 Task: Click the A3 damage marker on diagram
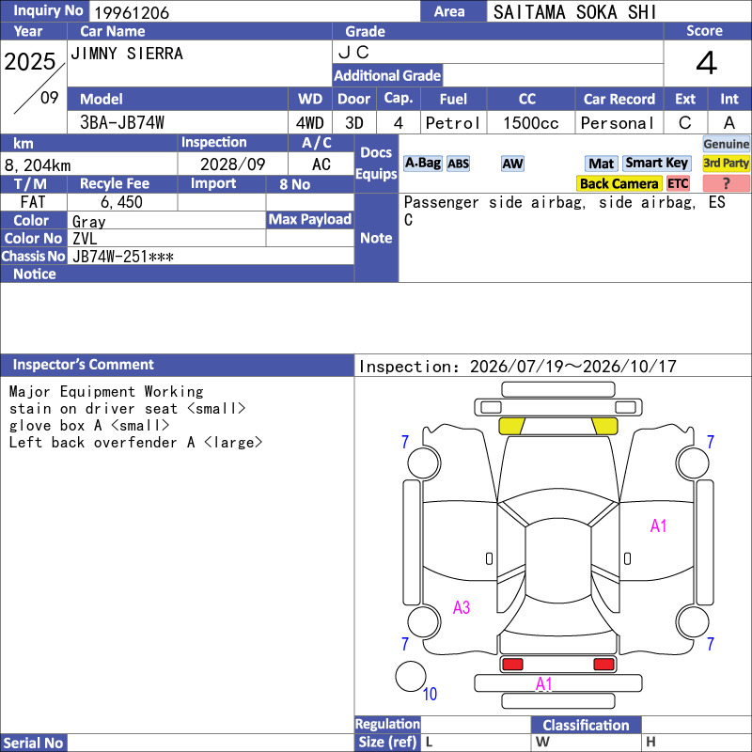click(x=462, y=607)
